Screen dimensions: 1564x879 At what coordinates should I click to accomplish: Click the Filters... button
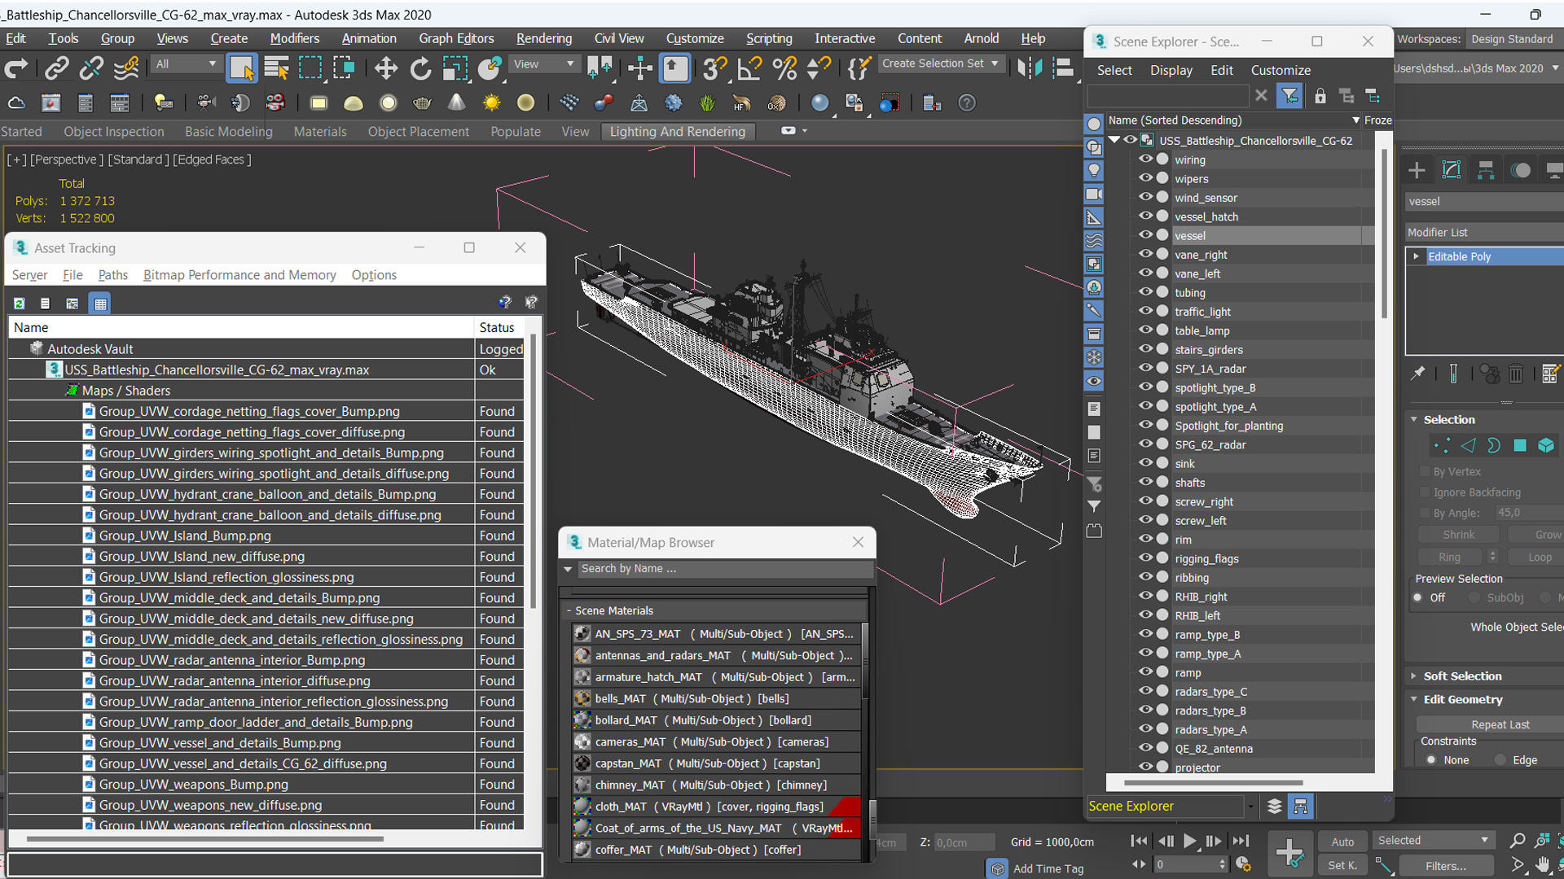(1445, 866)
